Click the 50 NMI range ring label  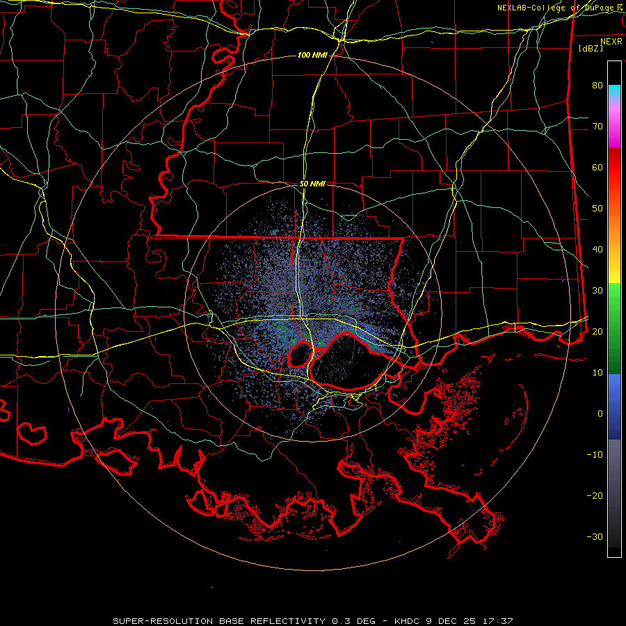point(312,184)
